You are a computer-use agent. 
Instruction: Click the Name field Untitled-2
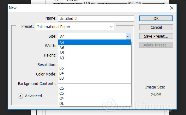(96, 18)
